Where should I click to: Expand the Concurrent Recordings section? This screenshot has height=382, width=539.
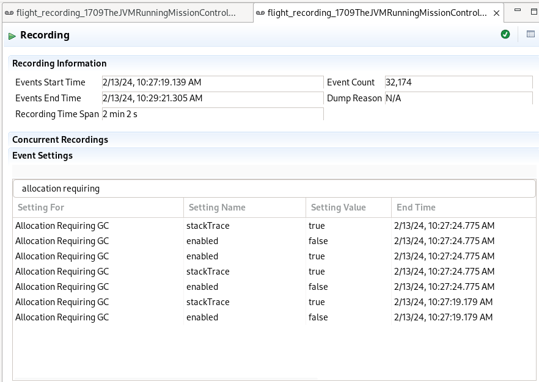coord(60,140)
